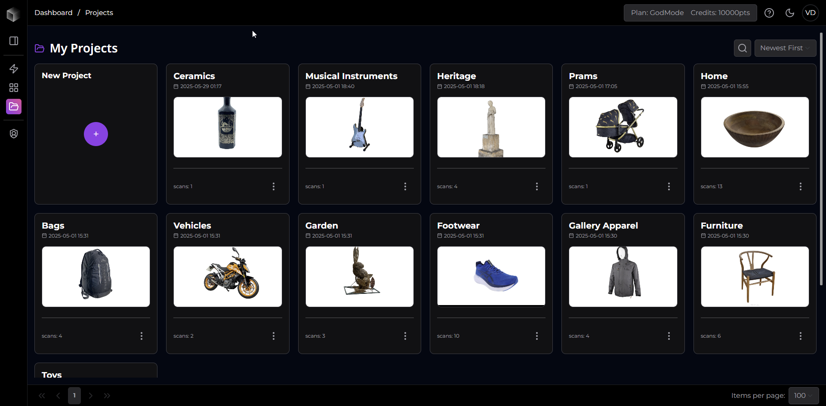This screenshot has width=826, height=406.
Task: Open Bags card three-dot menu
Action: [x=142, y=336]
